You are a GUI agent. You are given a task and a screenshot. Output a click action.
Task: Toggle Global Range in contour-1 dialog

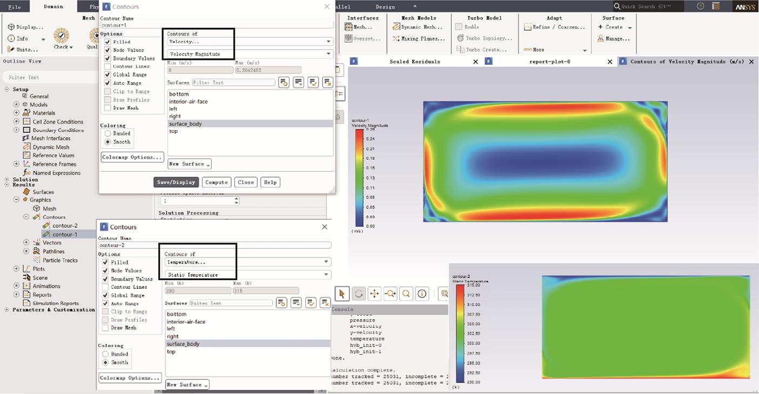pos(108,74)
